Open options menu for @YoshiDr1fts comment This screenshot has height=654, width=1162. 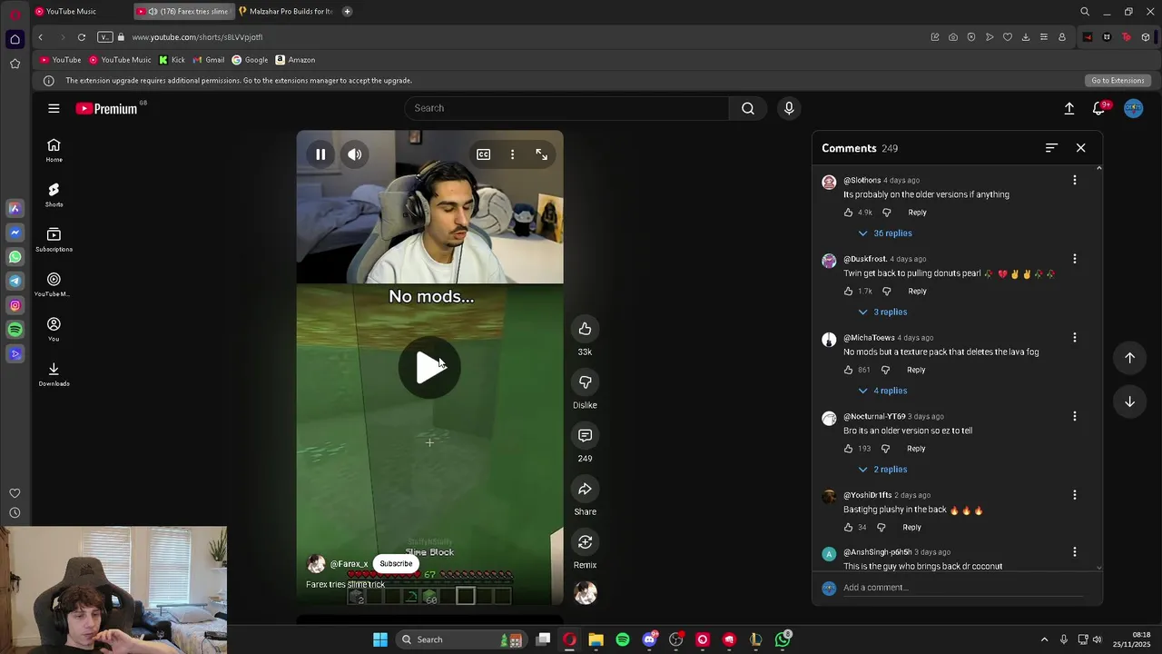pos(1074,495)
